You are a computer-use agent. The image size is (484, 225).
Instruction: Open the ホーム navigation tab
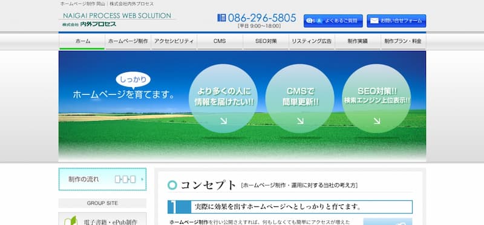(82, 41)
